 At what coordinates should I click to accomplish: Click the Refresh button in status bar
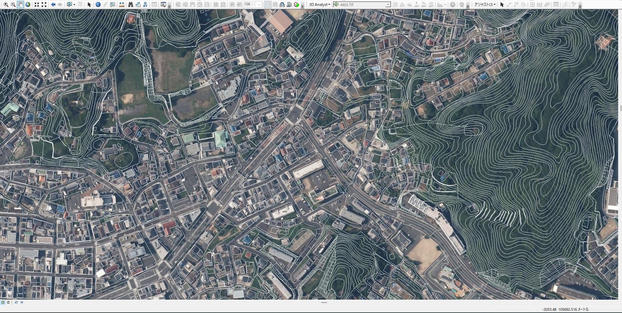pyautogui.click(x=16, y=302)
